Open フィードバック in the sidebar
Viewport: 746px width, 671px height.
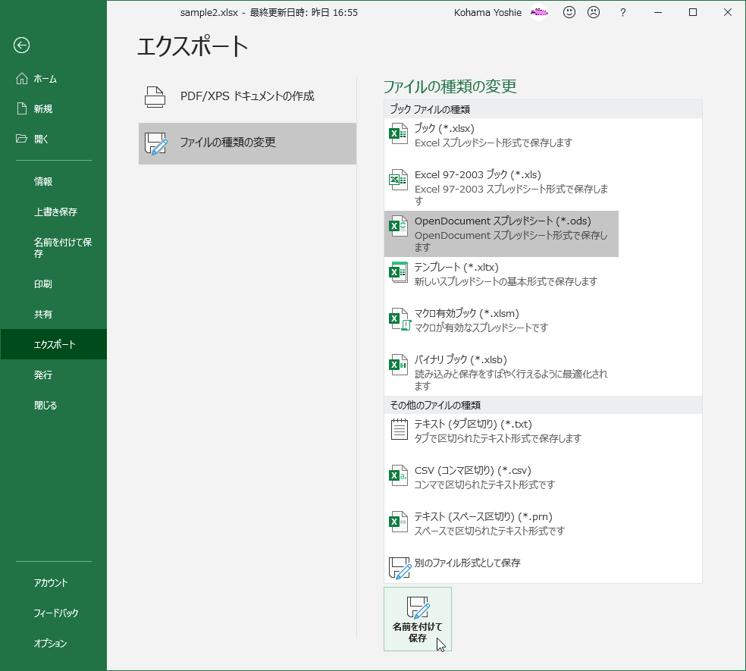tap(53, 613)
